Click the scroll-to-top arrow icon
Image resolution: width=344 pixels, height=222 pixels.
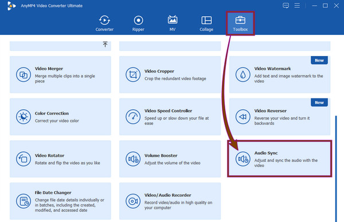pyautogui.click(x=105, y=45)
